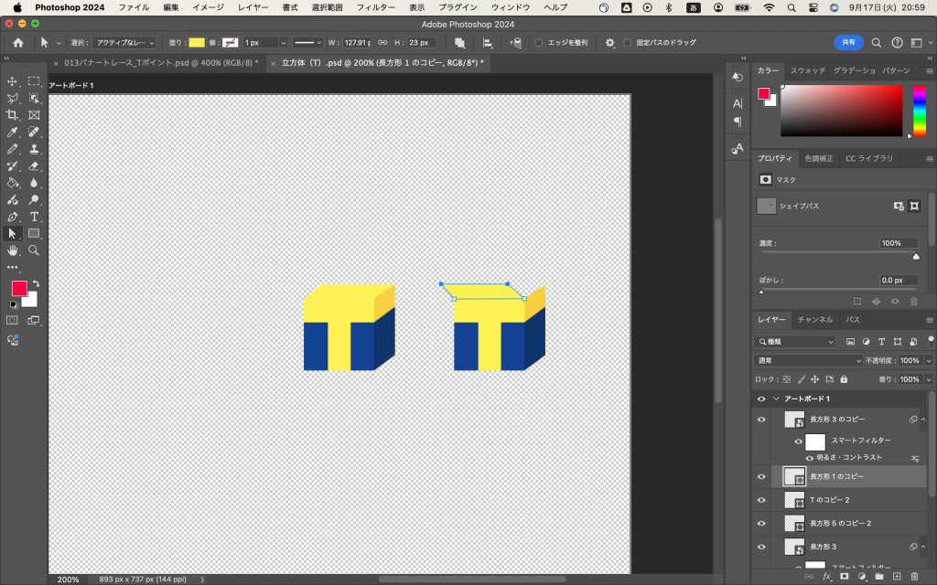Select the Crop tool
This screenshot has height=585, width=937.
(x=13, y=115)
